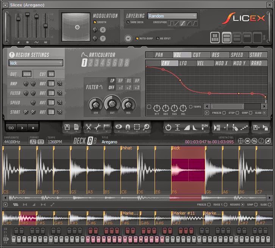Click the Marker #11 in lower deck
Image resolution: width=275 pixels, height=248 pixels.
click(x=184, y=213)
